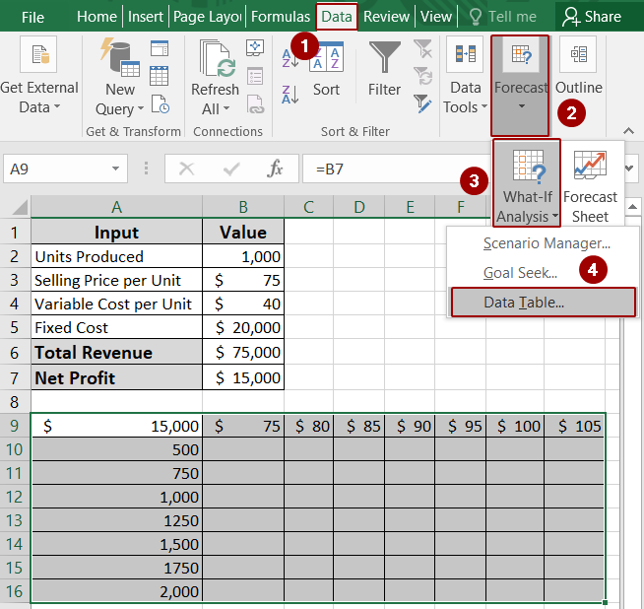The height and width of the screenshot is (609, 644).
Task: Click in the formula bar showing =B7
Action: [x=396, y=169]
